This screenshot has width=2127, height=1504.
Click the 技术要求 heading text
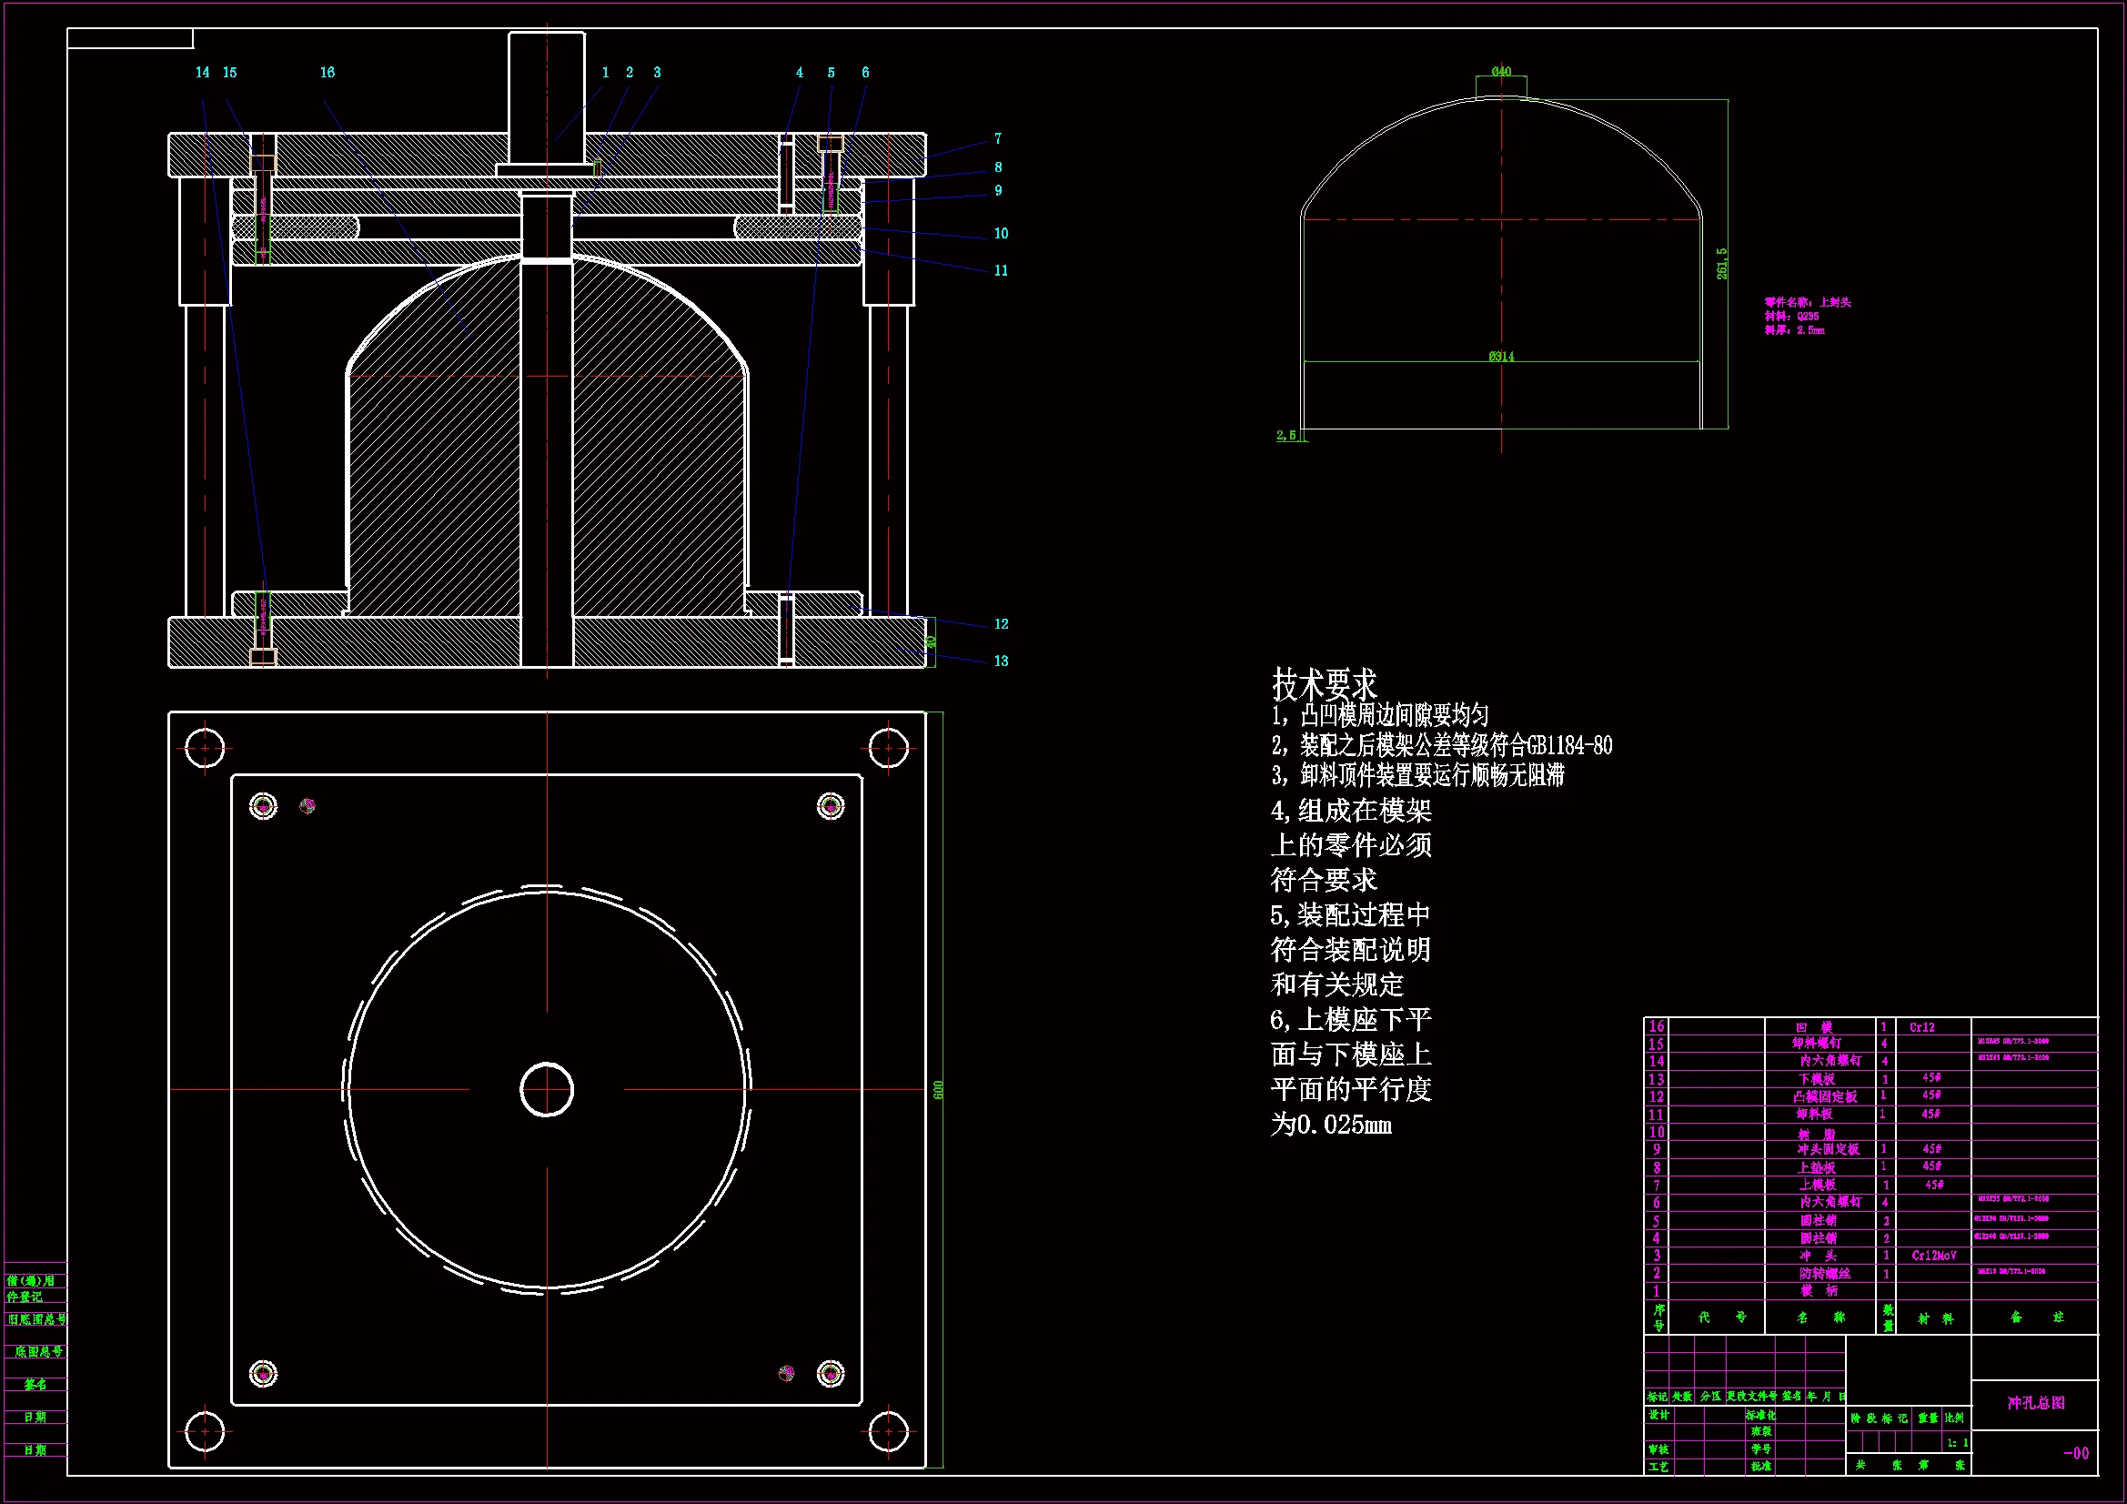coord(1324,685)
